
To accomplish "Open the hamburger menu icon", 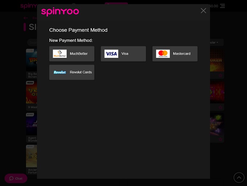I will [222, 6].
